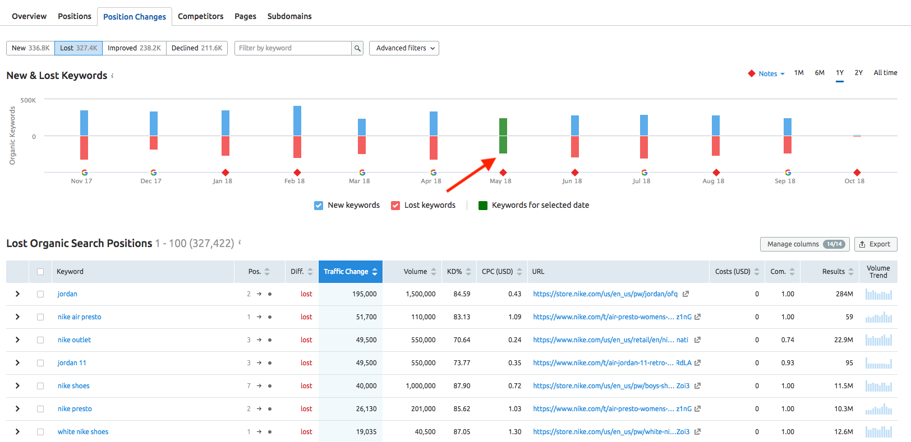Click the Google update marker at Mar 18
Viewport: 911px width, 442px height.
362,173
